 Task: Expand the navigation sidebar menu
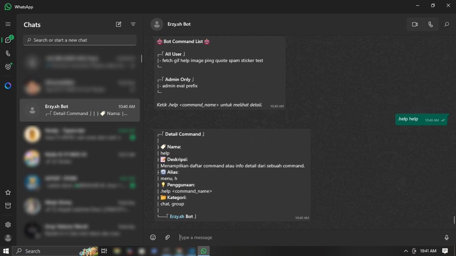pyautogui.click(x=8, y=24)
